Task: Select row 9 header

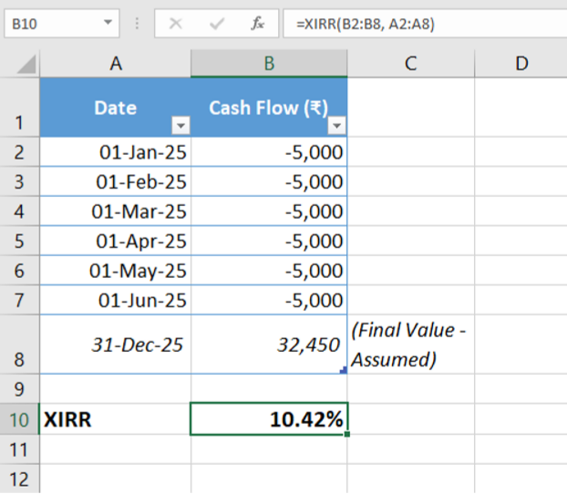Action: point(19,389)
